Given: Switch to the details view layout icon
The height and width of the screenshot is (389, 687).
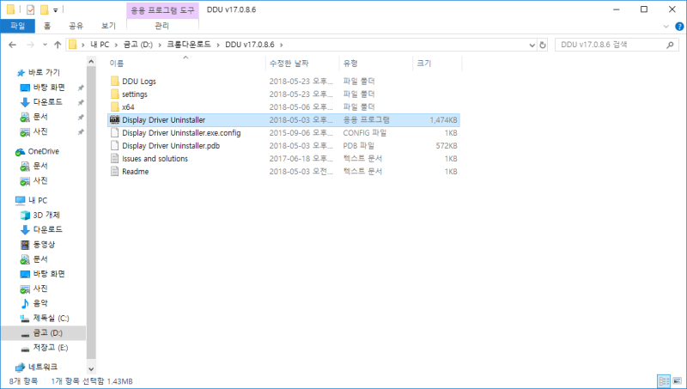Looking at the screenshot, I should click(664, 380).
